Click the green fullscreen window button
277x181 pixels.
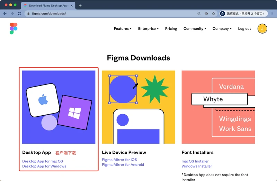(15, 5)
